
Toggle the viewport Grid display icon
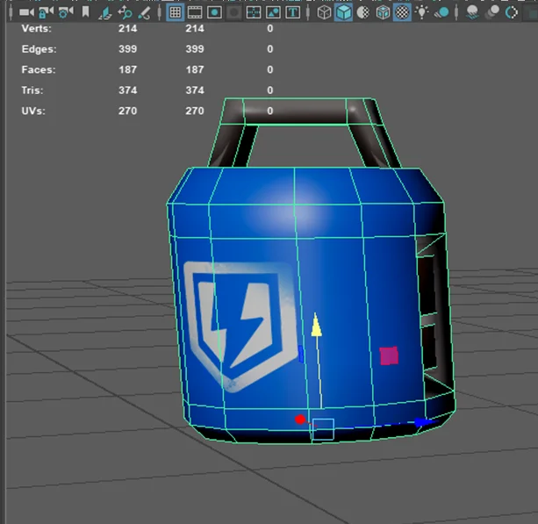pos(175,12)
